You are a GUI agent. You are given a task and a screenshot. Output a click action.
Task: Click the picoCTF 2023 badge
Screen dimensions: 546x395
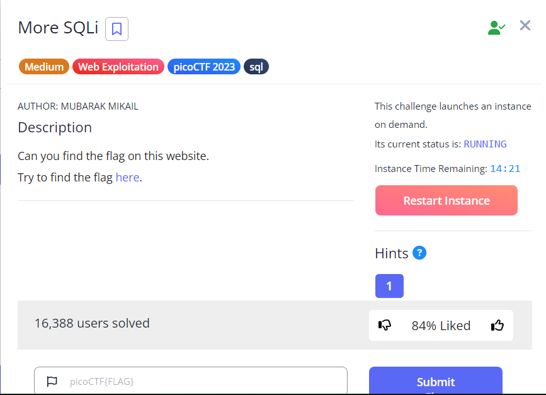point(203,66)
